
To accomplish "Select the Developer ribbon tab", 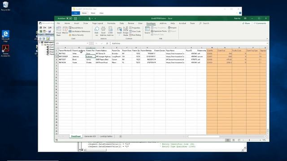I will (x=151, y=23).
